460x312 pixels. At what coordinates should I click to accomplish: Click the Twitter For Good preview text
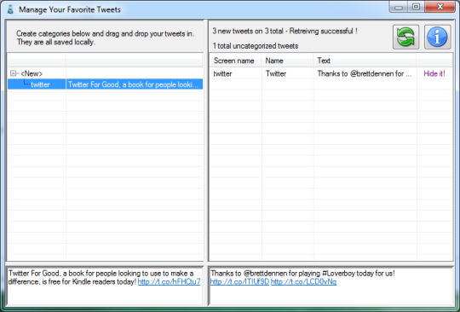click(x=105, y=277)
